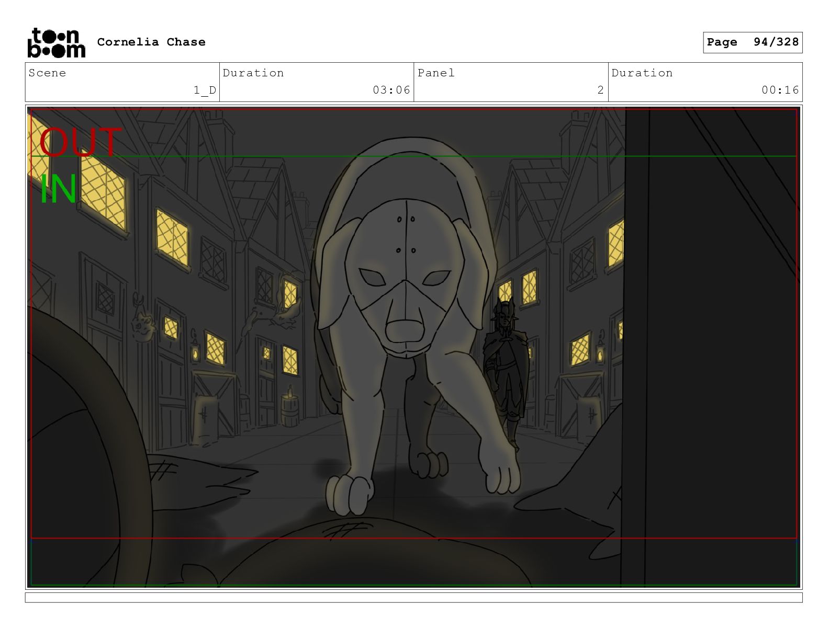
Task: Select the Page 94/328 indicator box
Action: tap(752, 42)
